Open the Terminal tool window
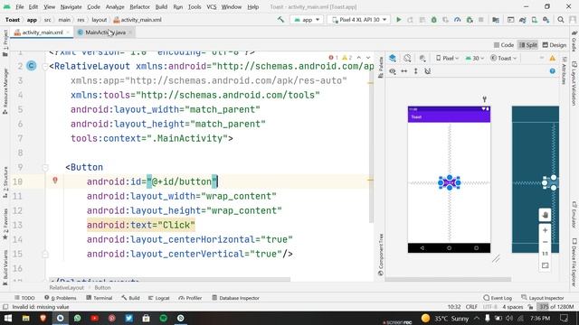Image resolution: width=579 pixels, height=325 pixels. (99, 298)
